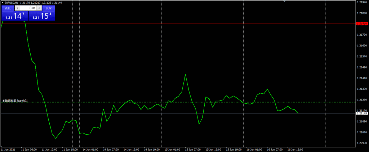Click the 1.21410 price scale value

(362, 78)
